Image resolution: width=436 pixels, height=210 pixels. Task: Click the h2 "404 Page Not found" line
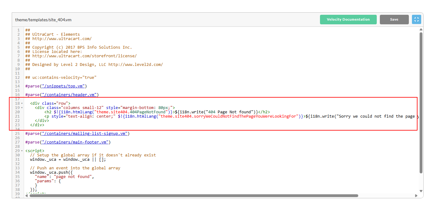coord(157,112)
